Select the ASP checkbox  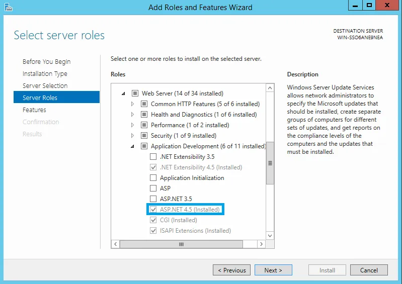pos(153,188)
